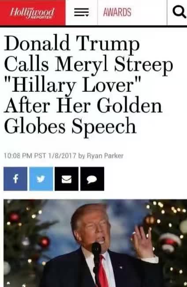Viewport: 187px width, 287px height.
Task: Share the article on Twitter
Action: pyautogui.click(x=41, y=179)
